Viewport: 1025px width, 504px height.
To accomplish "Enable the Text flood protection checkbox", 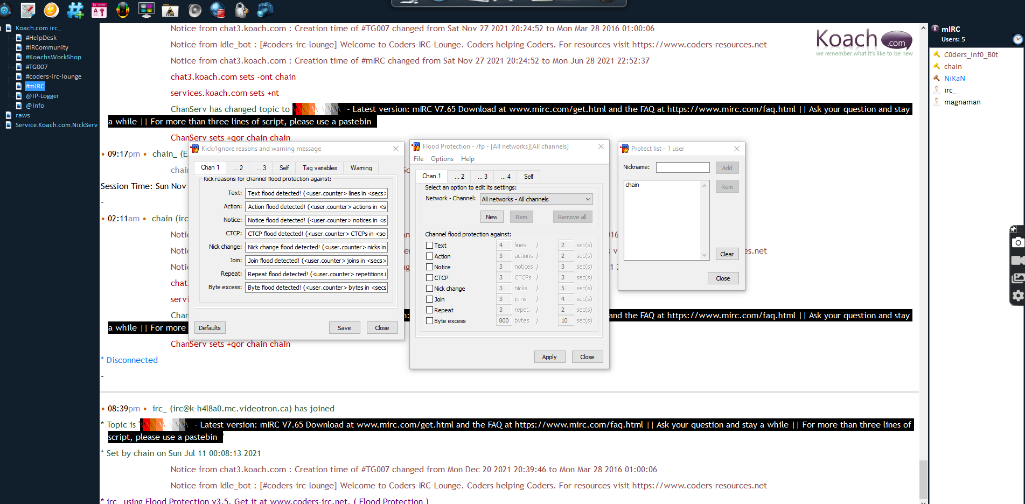I will 429,245.
